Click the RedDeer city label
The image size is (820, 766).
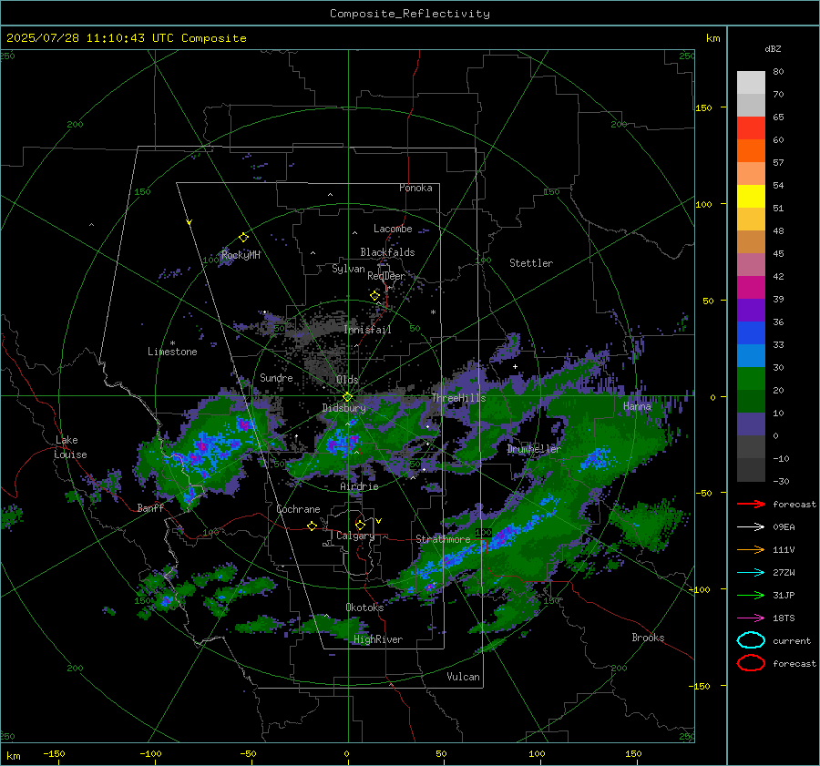point(386,276)
